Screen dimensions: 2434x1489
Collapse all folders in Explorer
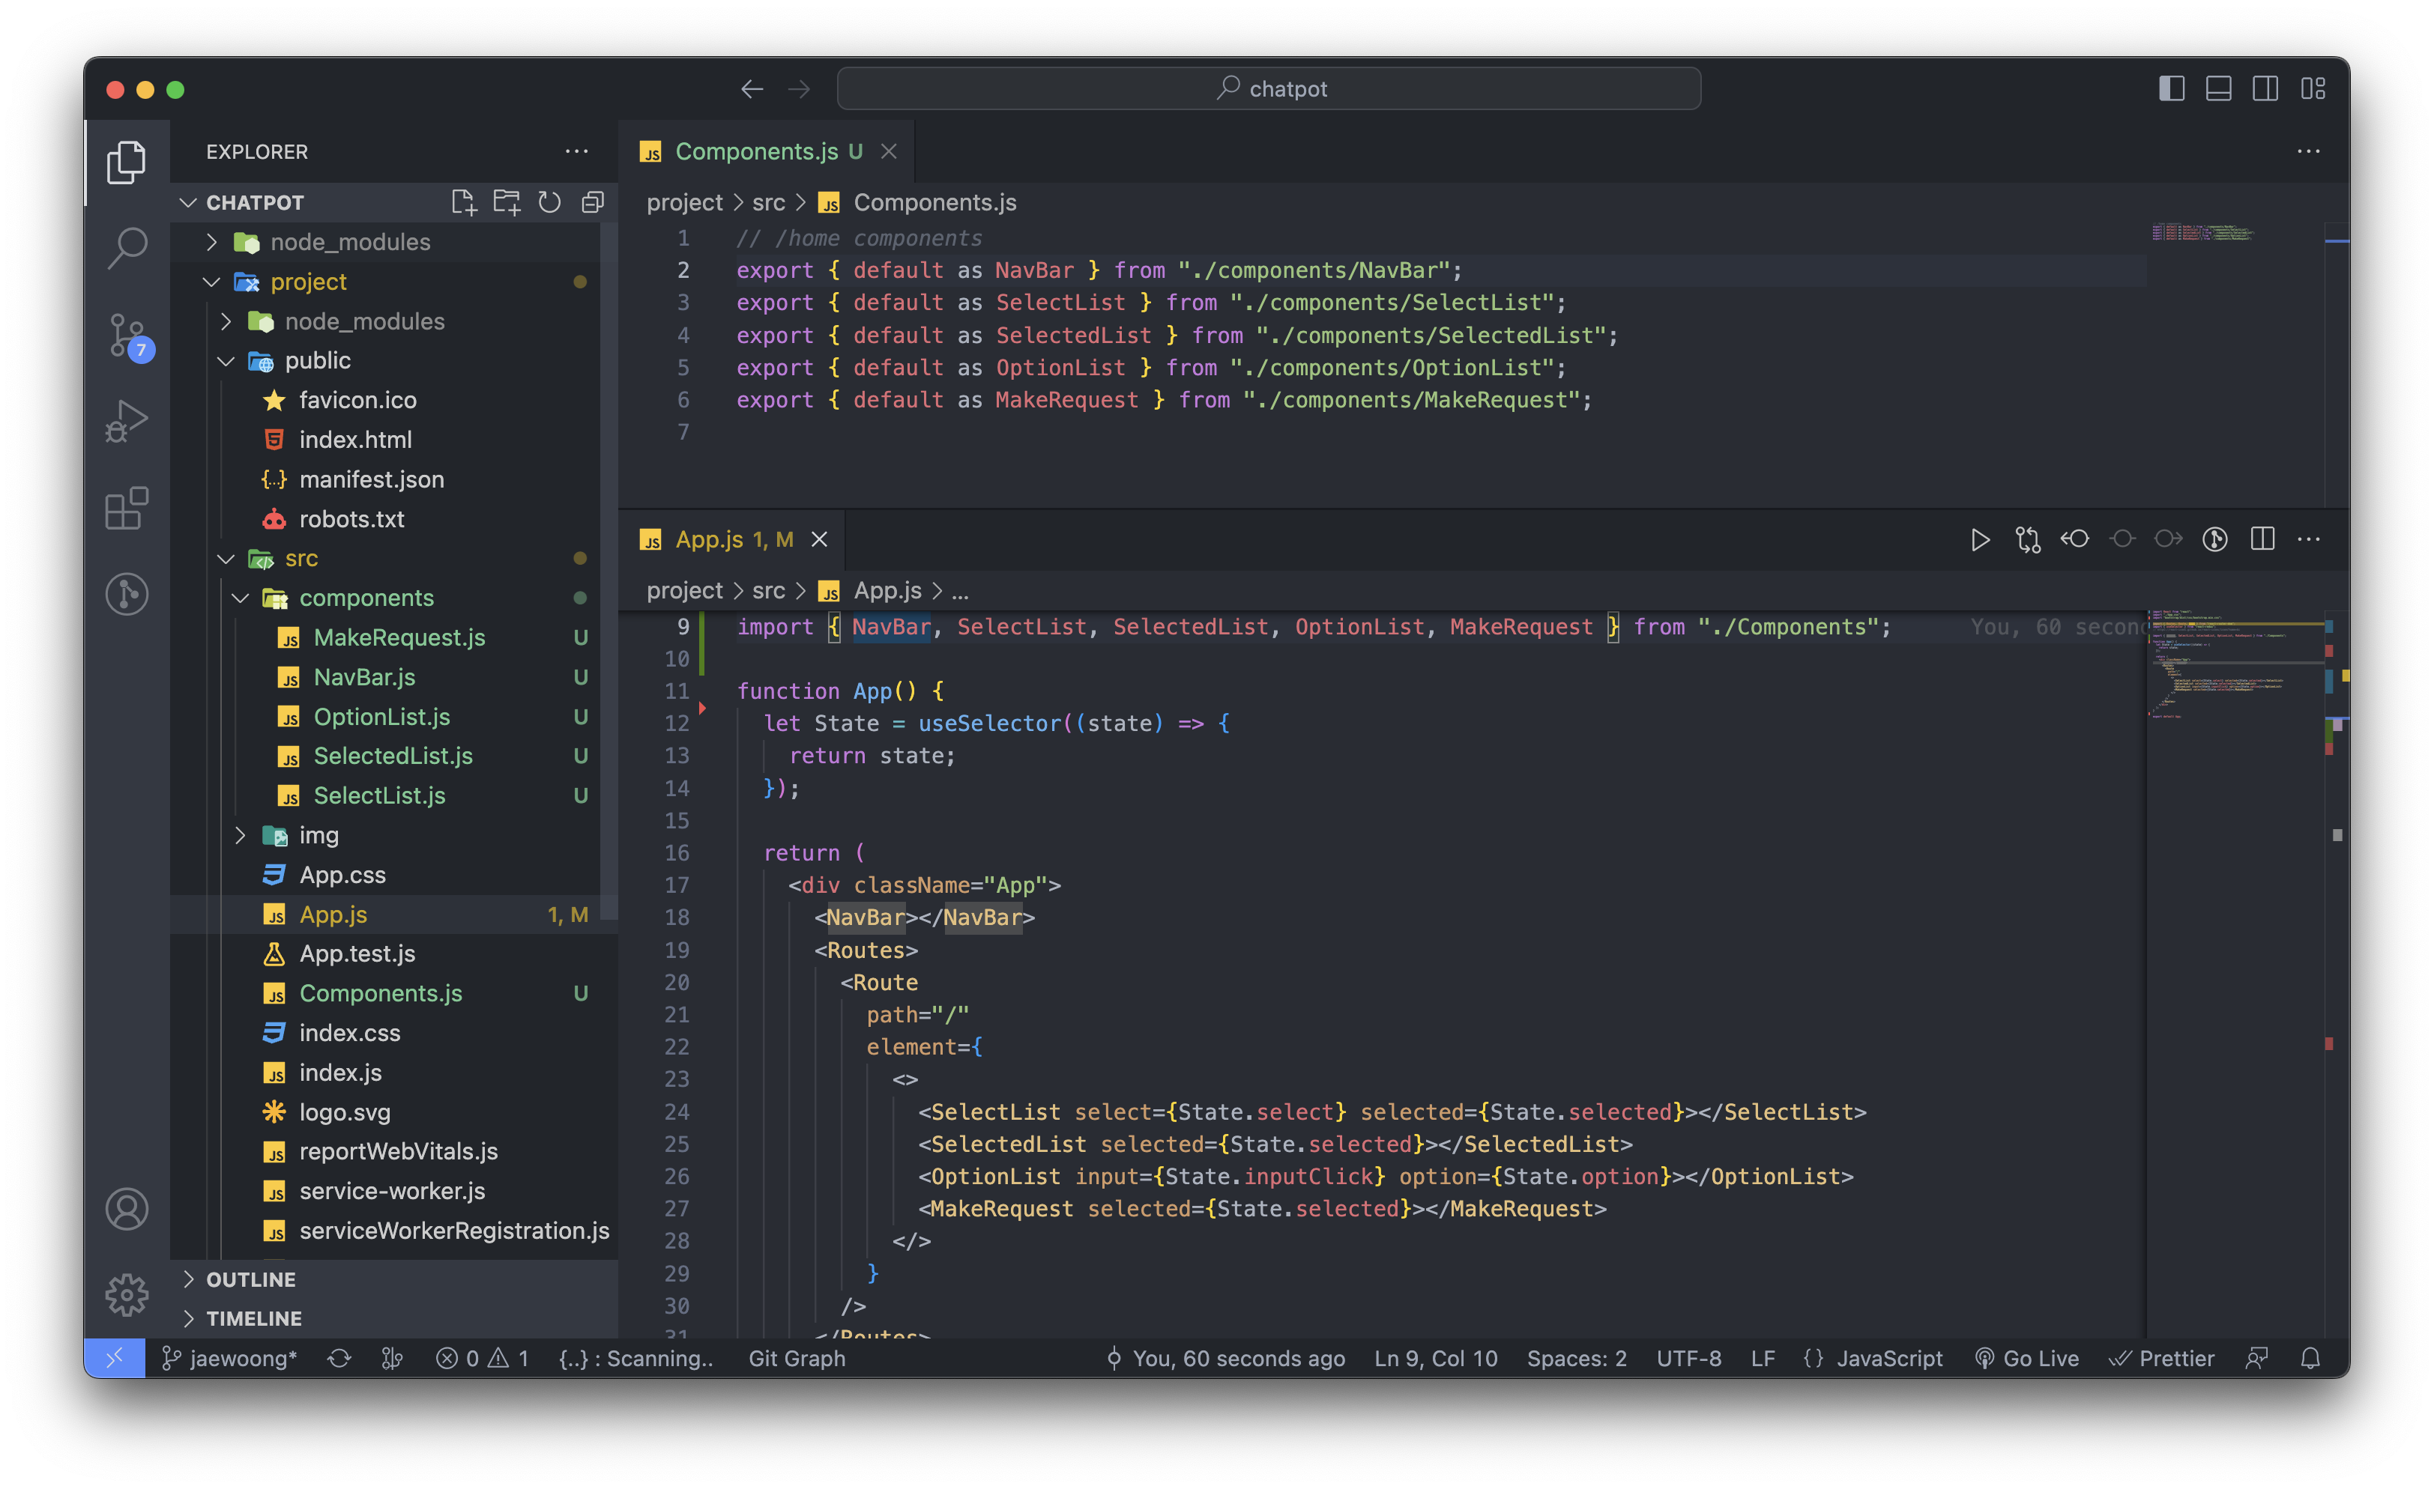[x=593, y=202]
